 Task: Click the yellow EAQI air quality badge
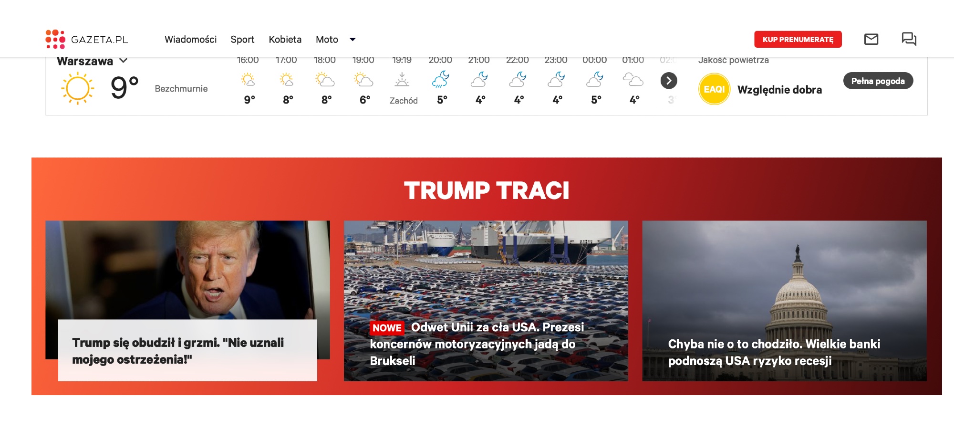click(714, 89)
